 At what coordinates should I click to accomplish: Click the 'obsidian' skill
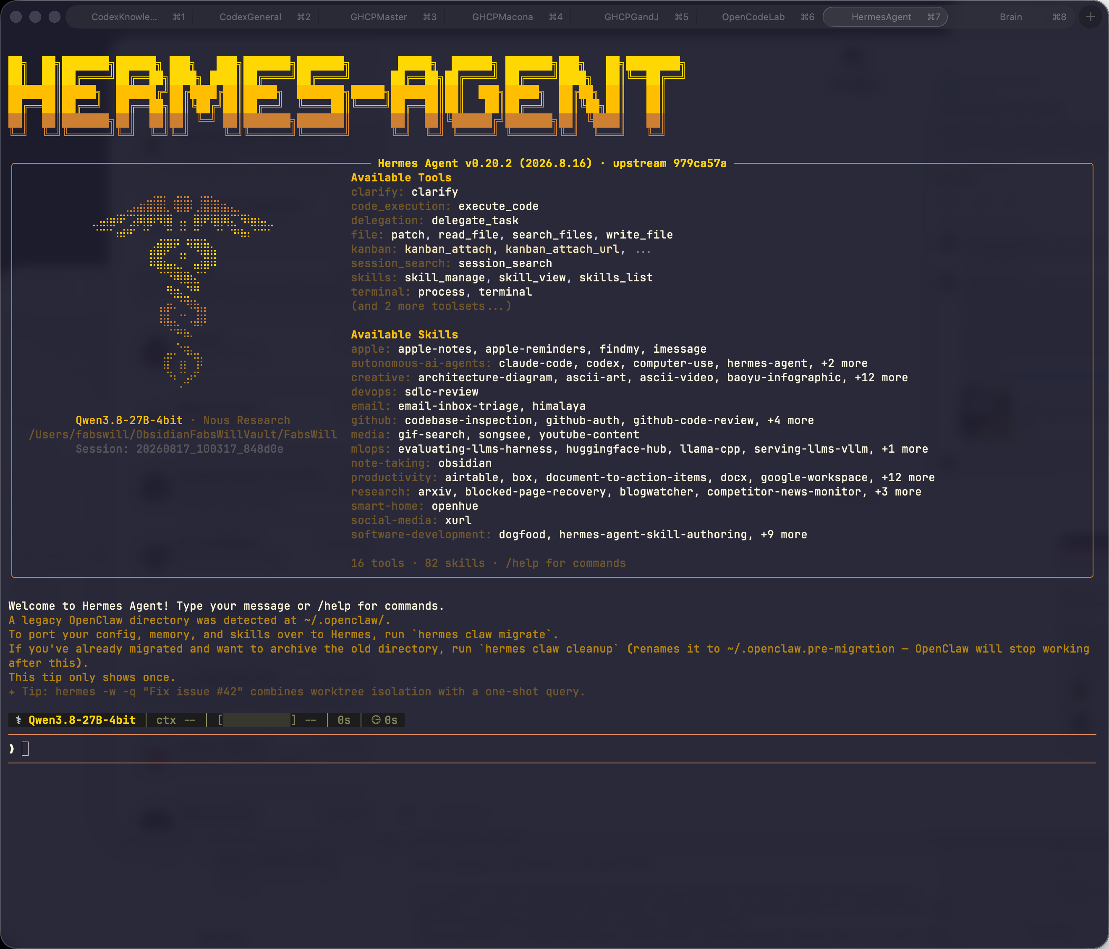[x=465, y=463]
